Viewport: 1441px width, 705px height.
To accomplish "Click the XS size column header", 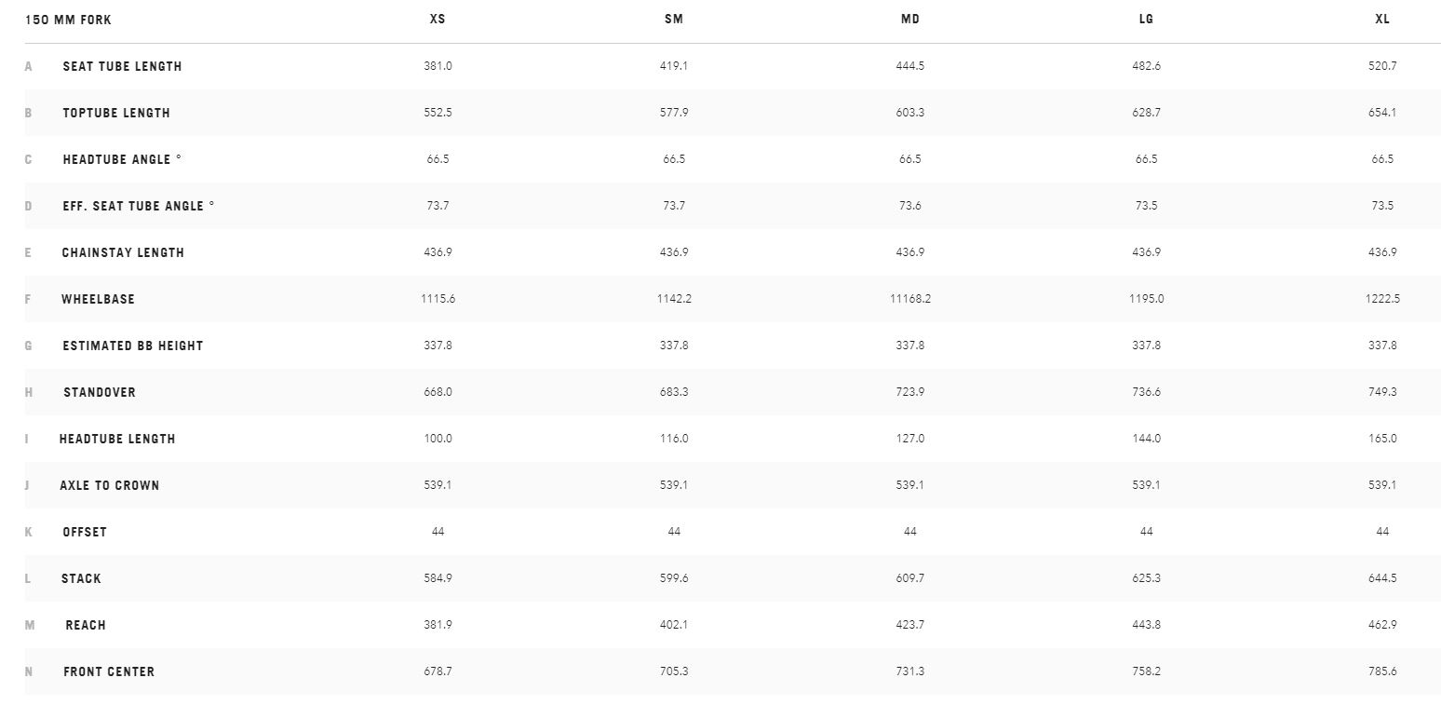I will 438,20.
